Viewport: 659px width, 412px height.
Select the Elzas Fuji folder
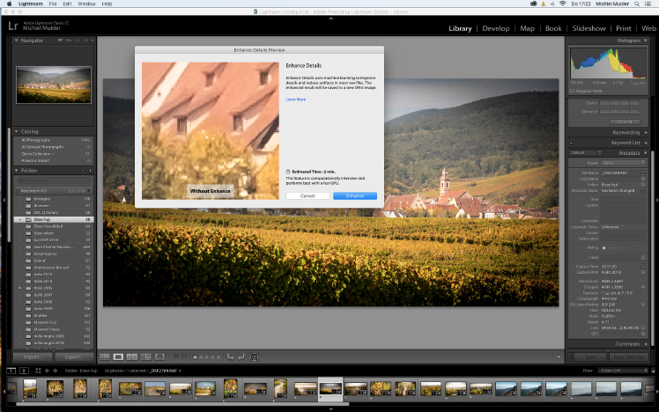pyautogui.click(x=54, y=219)
